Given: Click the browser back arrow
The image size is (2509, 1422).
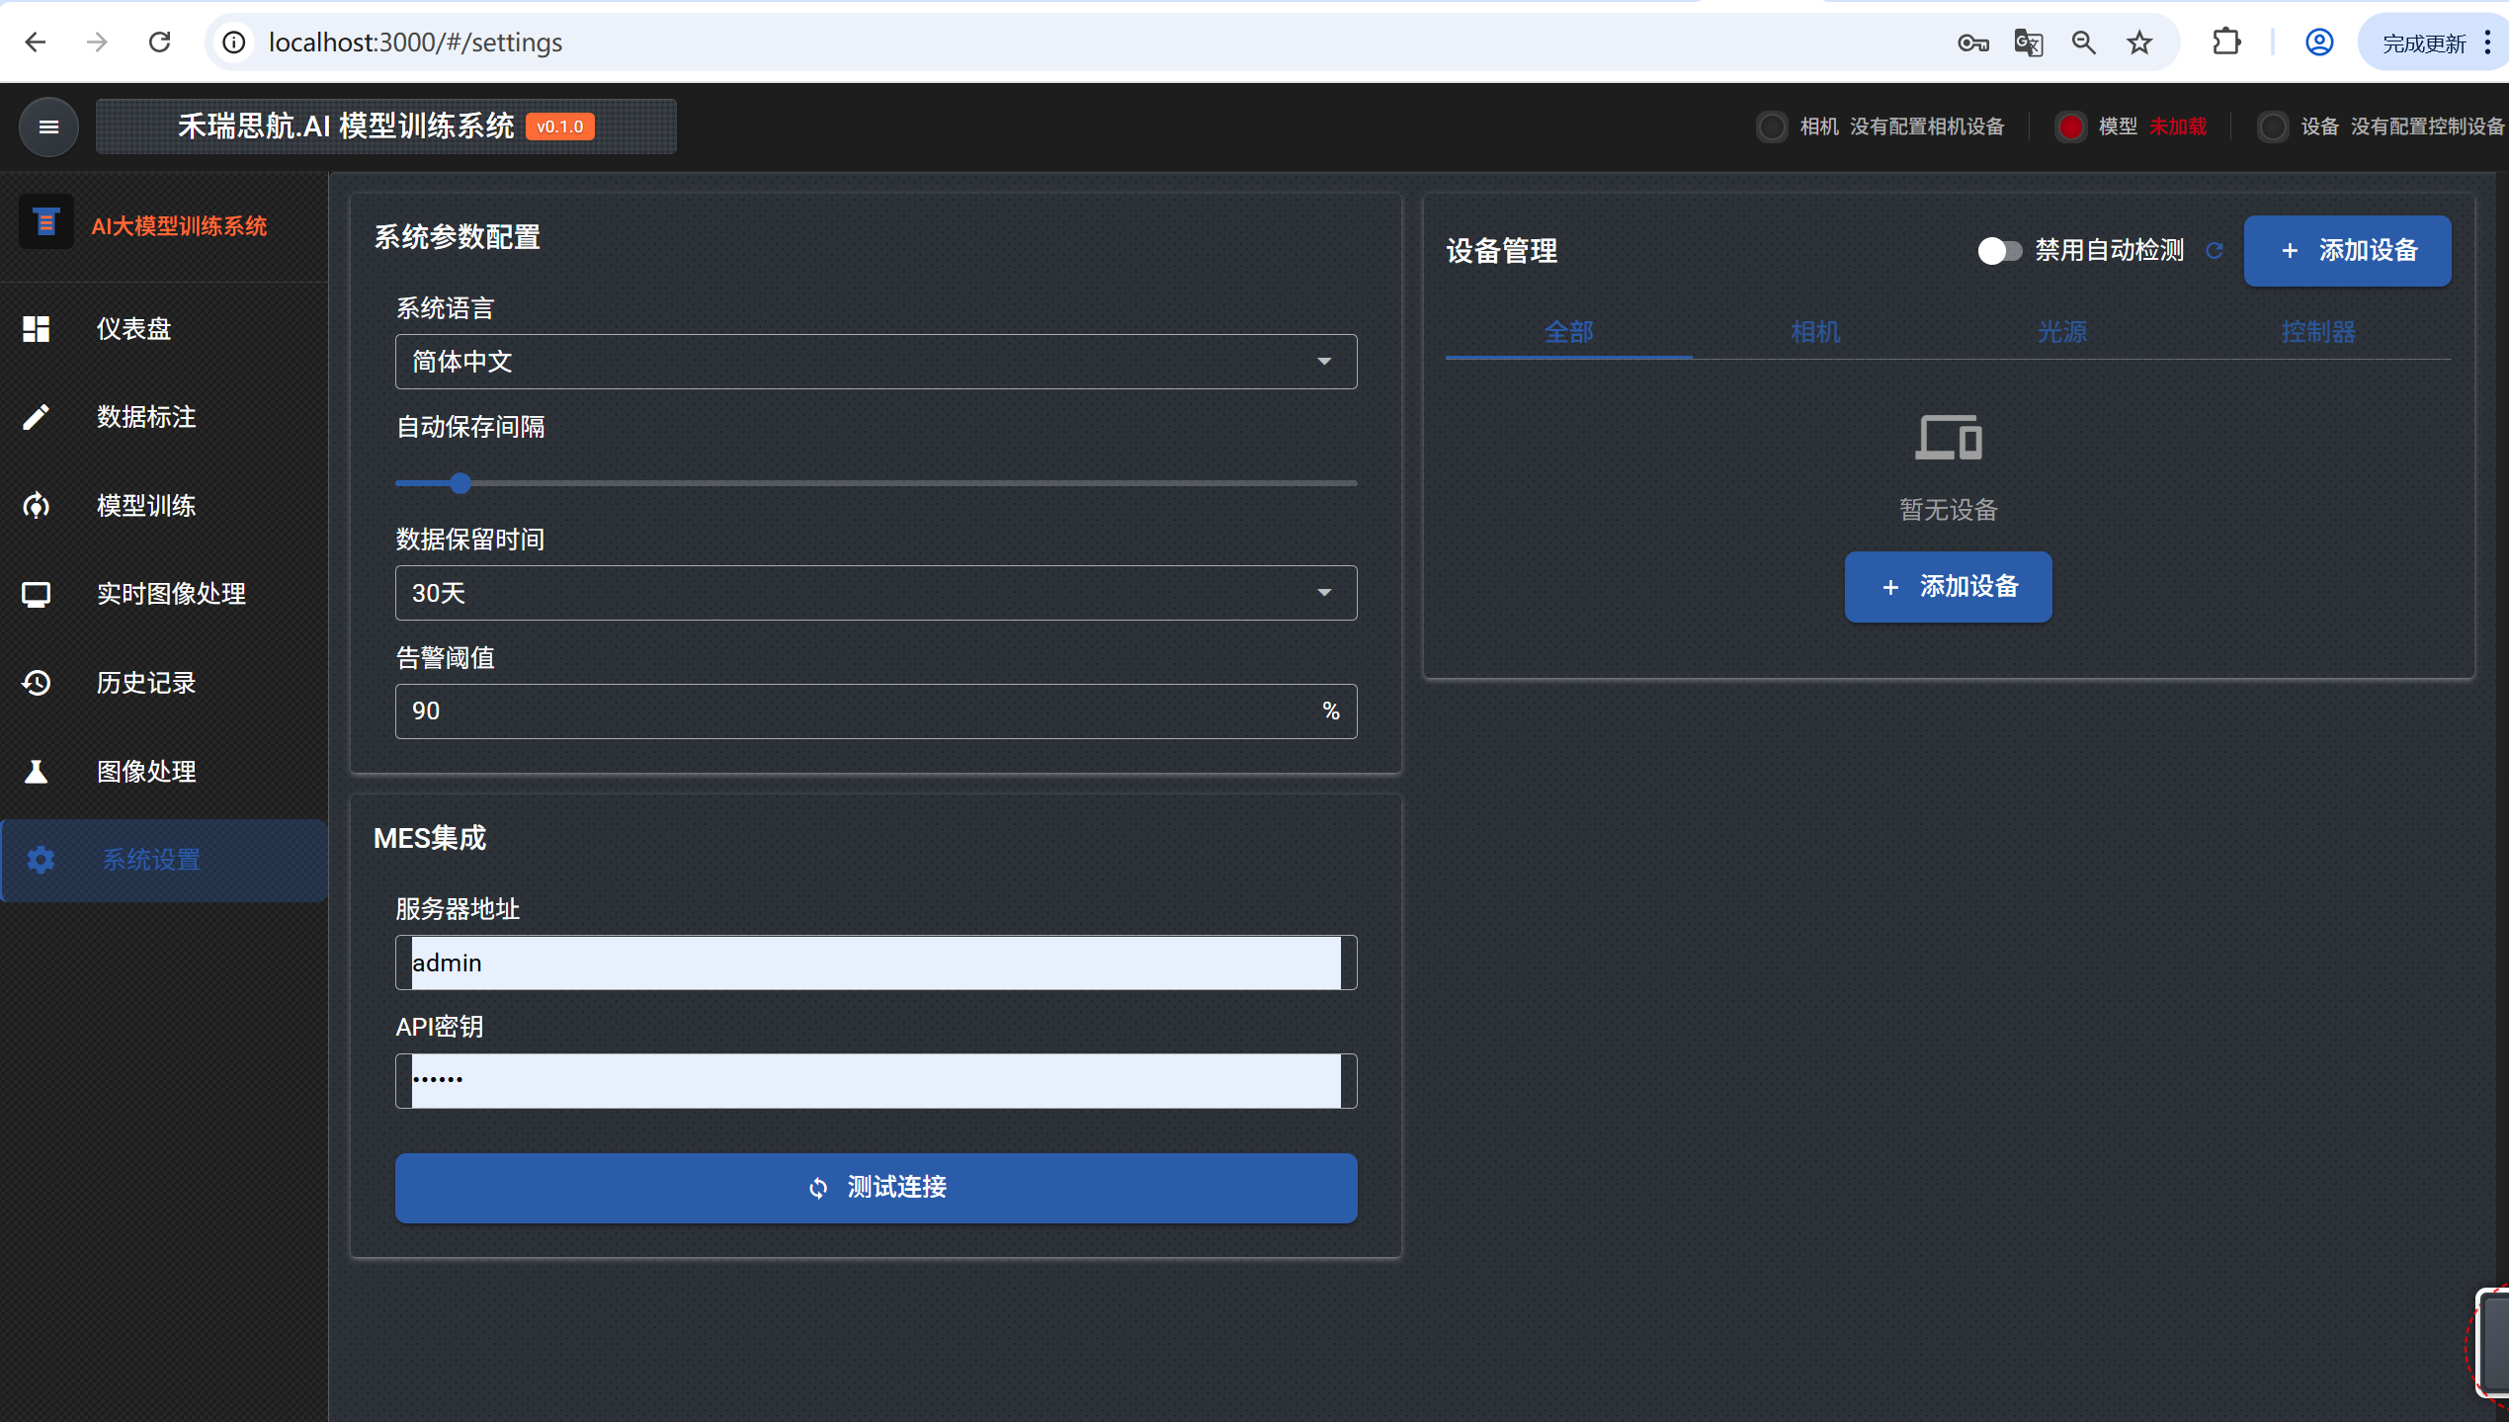Looking at the screenshot, I should [36, 42].
